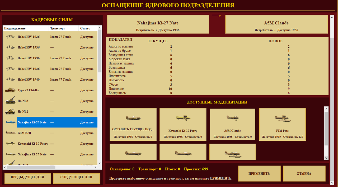The height and width of the screenshot is (187, 338).
Task: Click the non-highlighted Nakajima Ki-27 Nate plane icon
Action: (10, 154)
